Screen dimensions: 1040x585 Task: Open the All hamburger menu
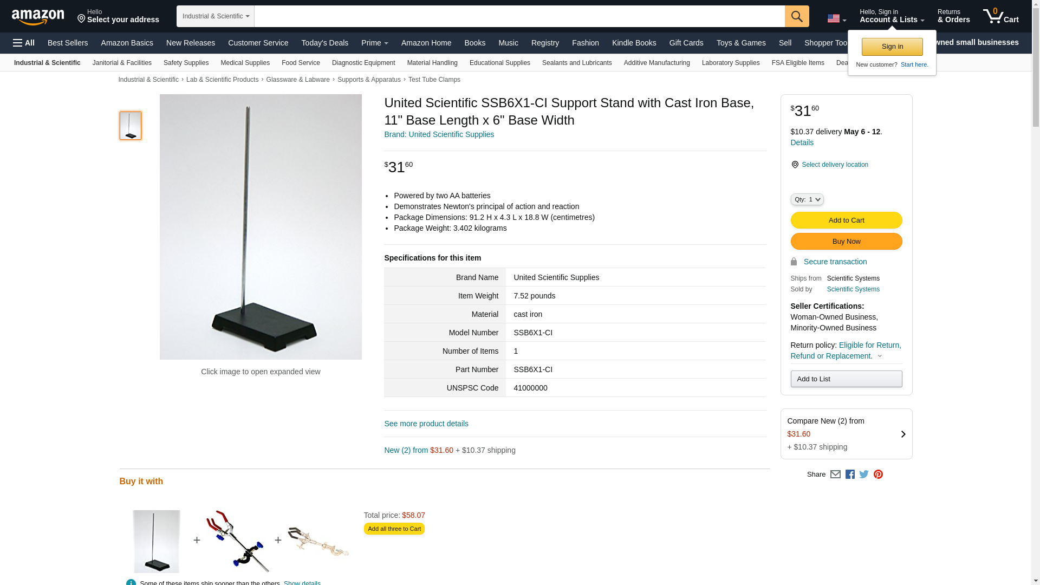coord(24,43)
